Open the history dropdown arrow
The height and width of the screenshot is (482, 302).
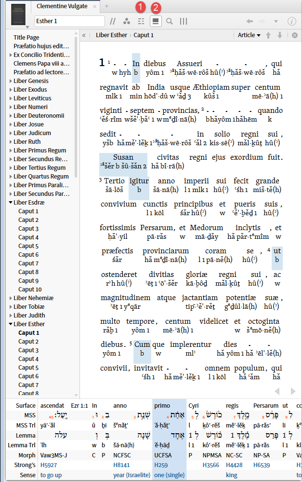pyautogui.click(x=276, y=22)
